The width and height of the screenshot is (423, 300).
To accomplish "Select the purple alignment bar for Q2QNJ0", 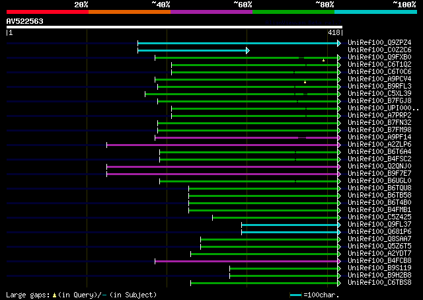I will point(222,167).
